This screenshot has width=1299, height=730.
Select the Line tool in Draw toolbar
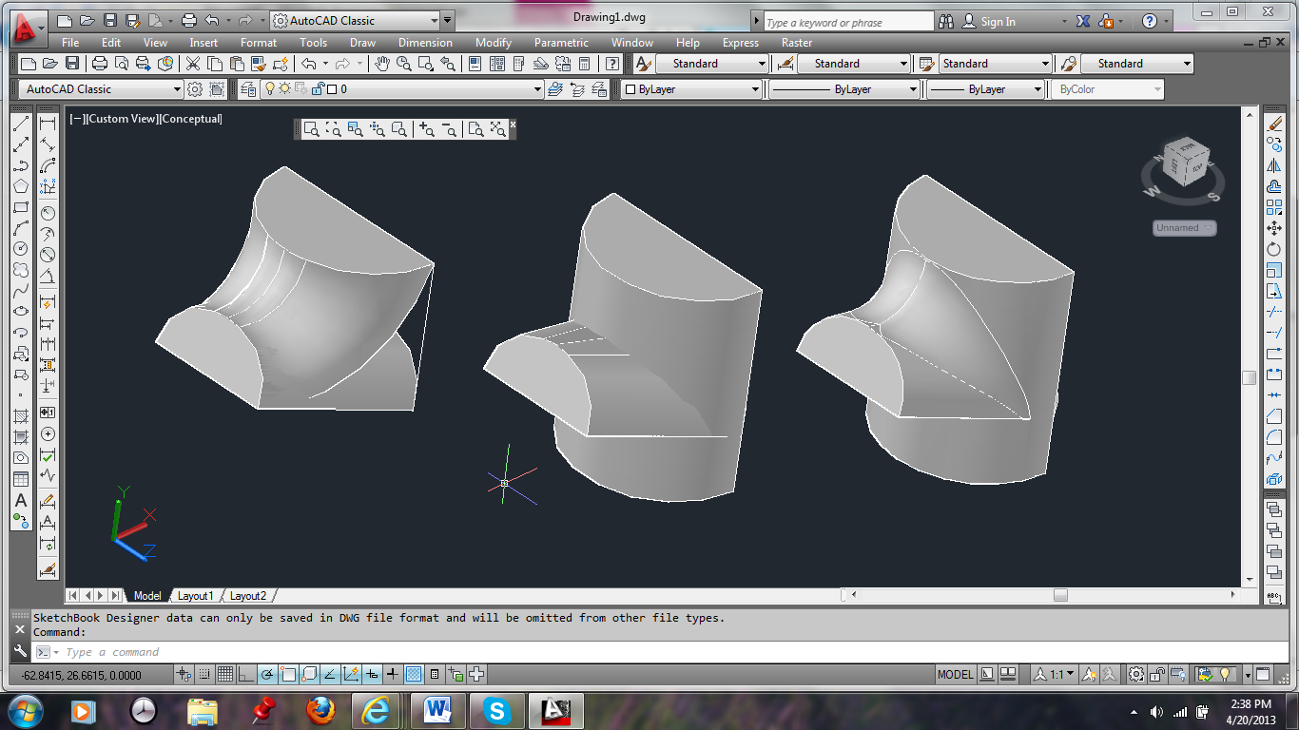pyautogui.click(x=21, y=124)
